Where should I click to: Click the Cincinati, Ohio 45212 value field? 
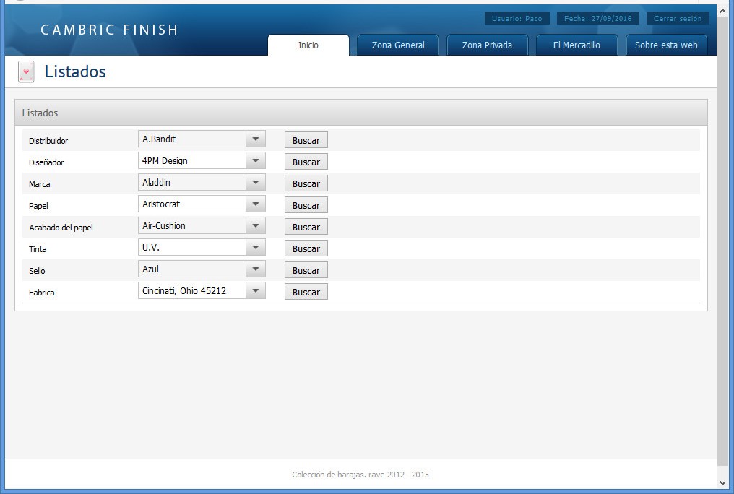192,290
